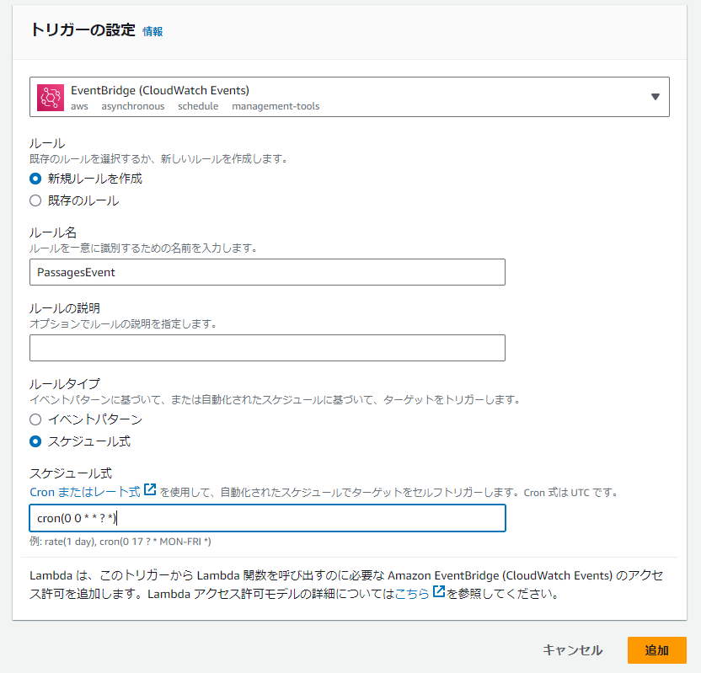Image resolution: width=701 pixels, height=673 pixels.
Task: Select 新規ルールを作成 radio button
Action: pyautogui.click(x=35, y=179)
